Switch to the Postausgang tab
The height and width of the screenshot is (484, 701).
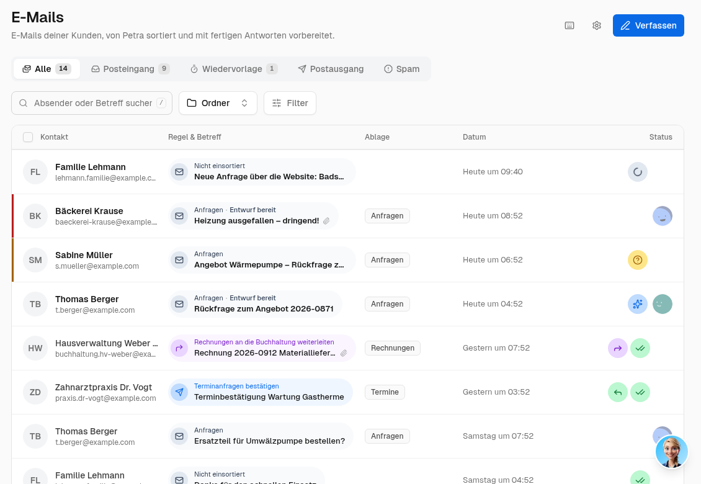pos(331,69)
